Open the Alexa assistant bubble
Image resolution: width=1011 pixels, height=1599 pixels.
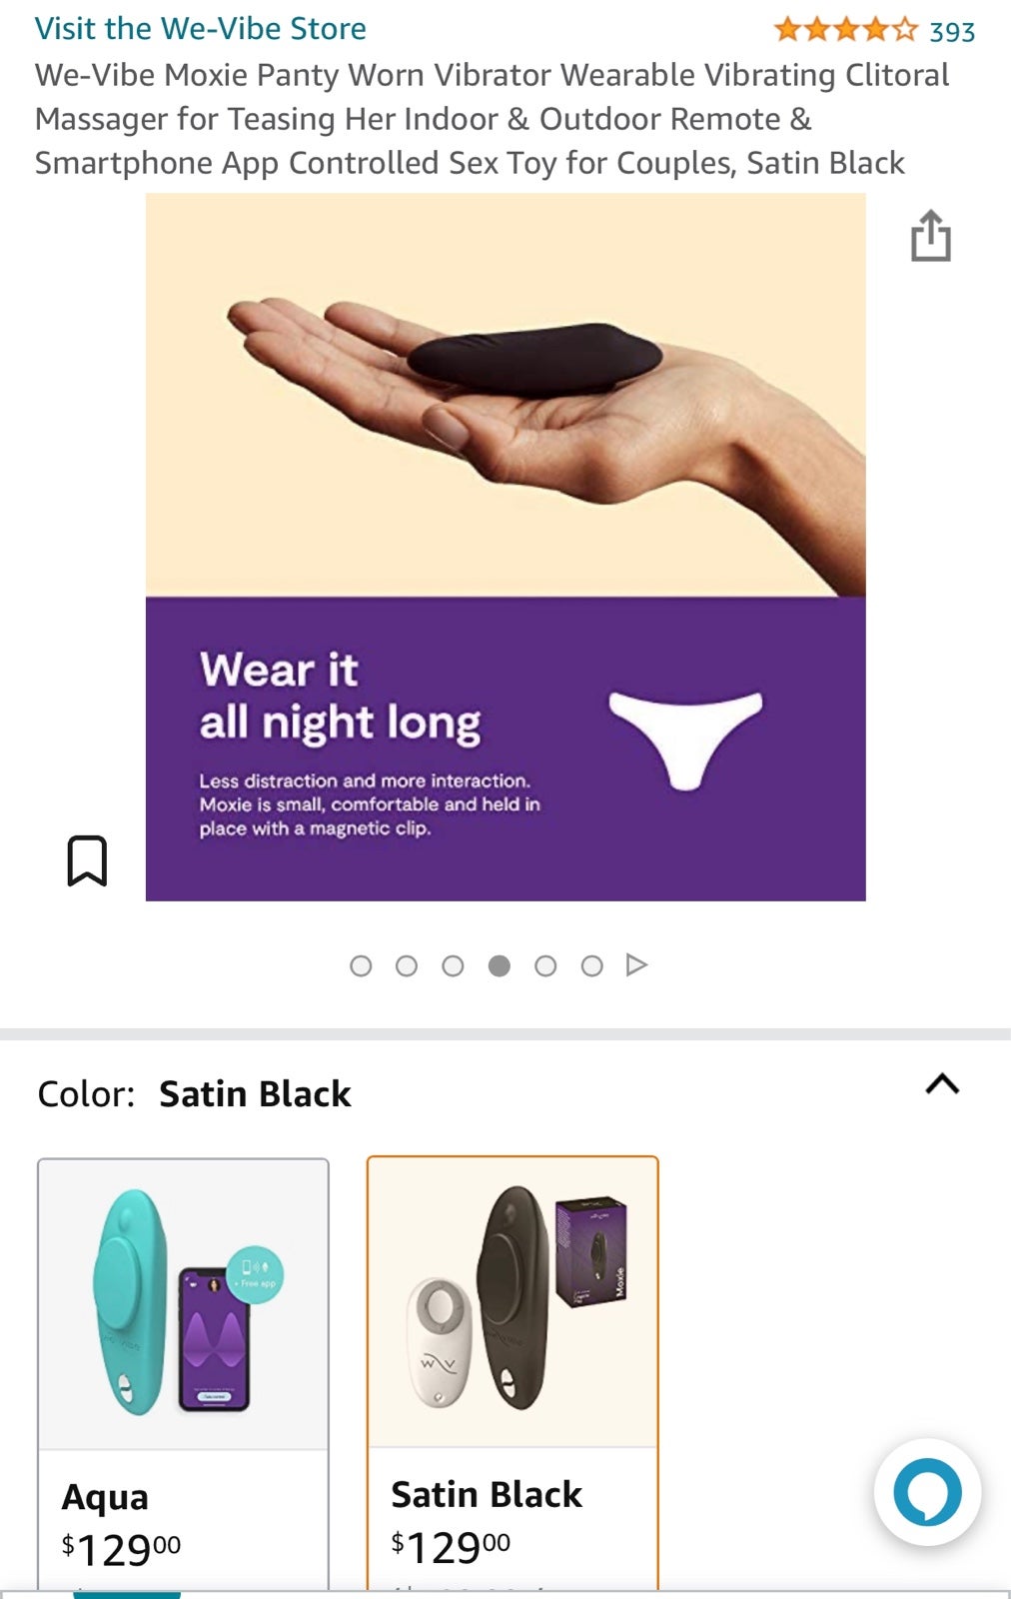pos(927,1492)
